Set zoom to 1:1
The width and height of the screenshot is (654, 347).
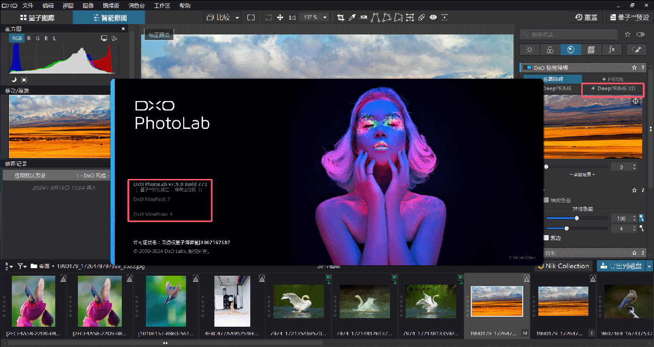pyautogui.click(x=292, y=17)
